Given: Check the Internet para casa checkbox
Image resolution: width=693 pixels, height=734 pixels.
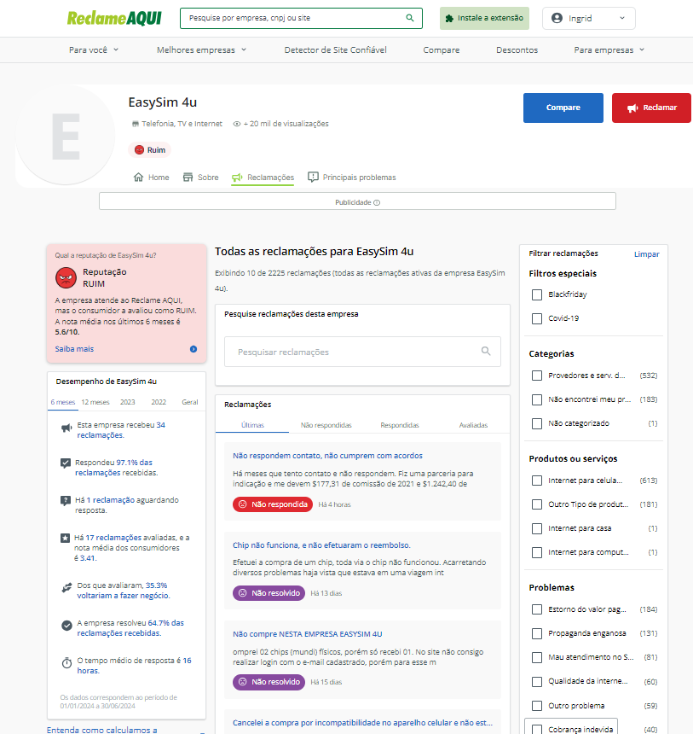Looking at the screenshot, I should (537, 528).
